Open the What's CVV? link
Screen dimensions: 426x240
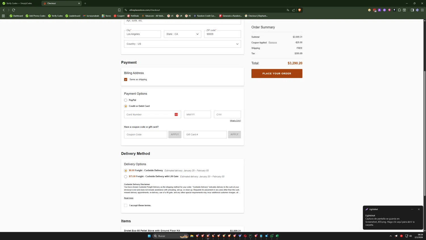tap(235, 121)
